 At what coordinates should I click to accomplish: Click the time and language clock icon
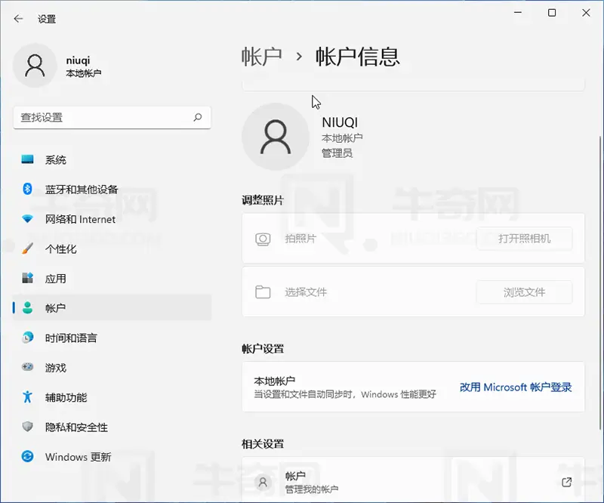[x=27, y=338]
